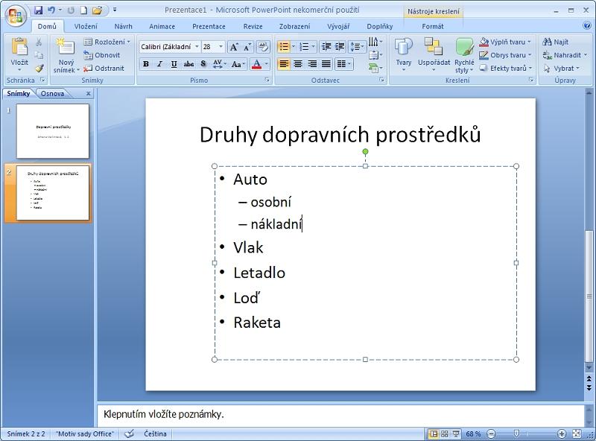Viewport: 596px width, 441px height.
Task: Apply strikethrough formatting
Action: pyautogui.click(x=188, y=64)
